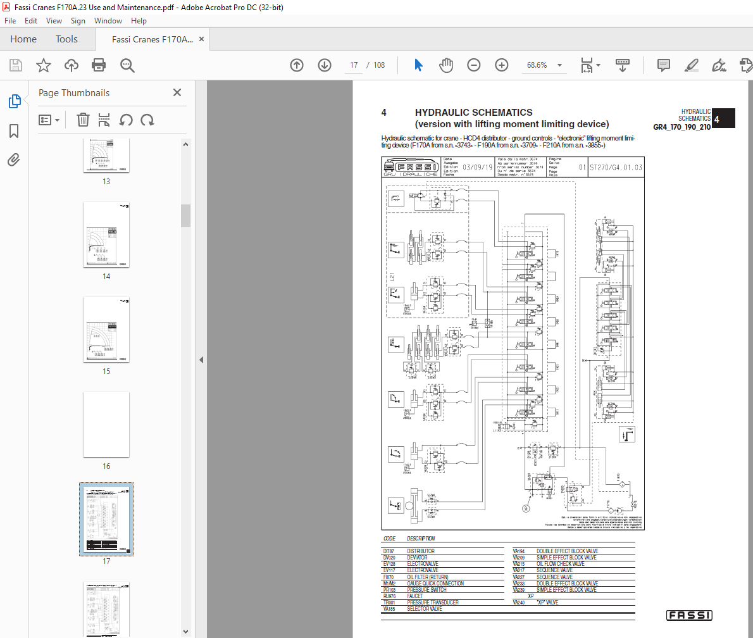Screen dimensions: 753x638
Task: Open the Edit menu
Action: coord(31,21)
